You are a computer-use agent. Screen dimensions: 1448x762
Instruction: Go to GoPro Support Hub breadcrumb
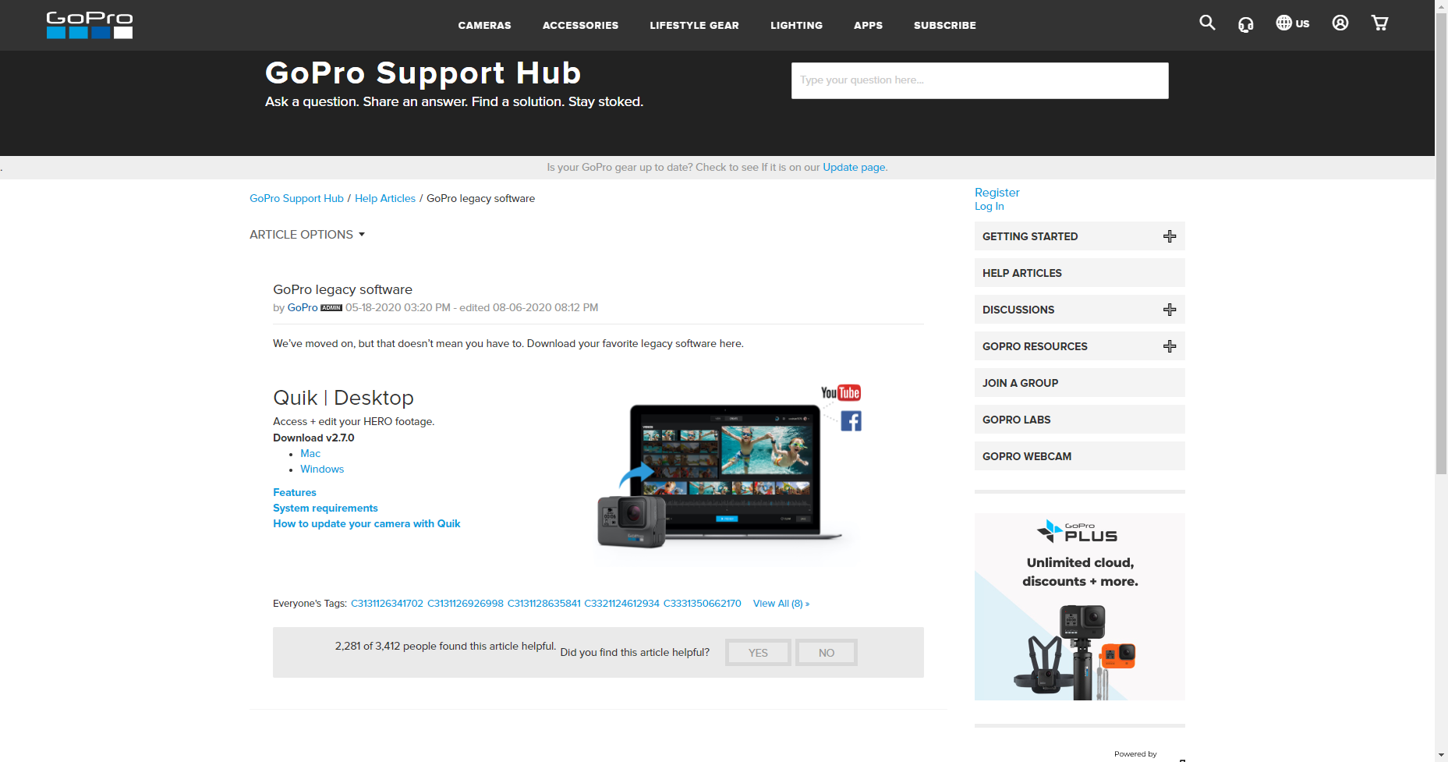(x=296, y=199)
